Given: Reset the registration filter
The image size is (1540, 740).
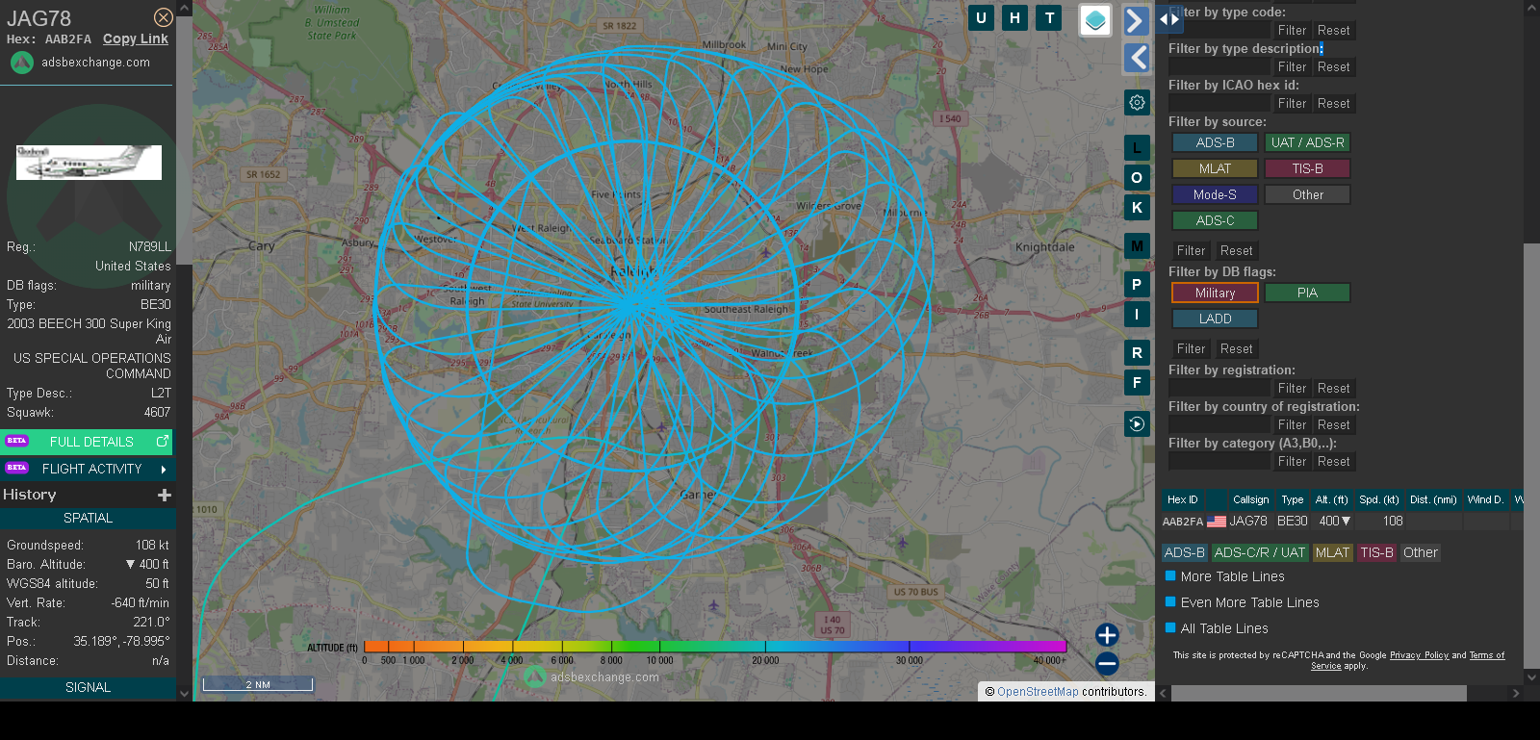Looking at the screenshot, I should 1333,389.
